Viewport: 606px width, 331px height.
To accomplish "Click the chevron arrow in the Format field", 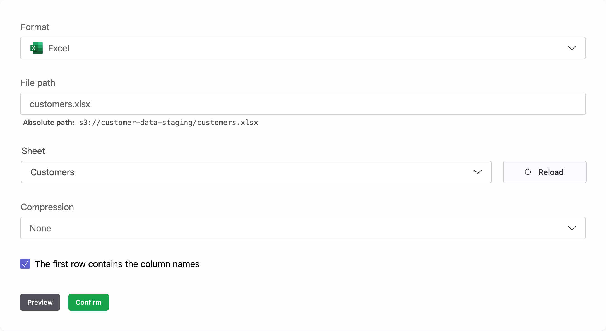I will (572, 48).
